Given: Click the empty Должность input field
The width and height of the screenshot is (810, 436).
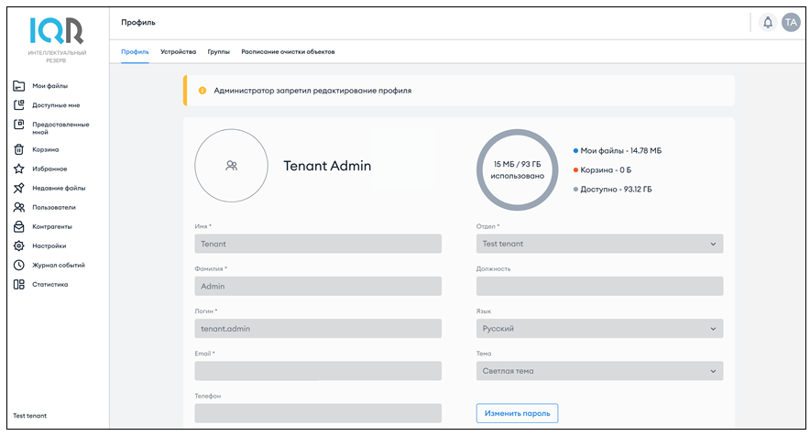Looking at the screenshot, I should (x=599, y=286).
